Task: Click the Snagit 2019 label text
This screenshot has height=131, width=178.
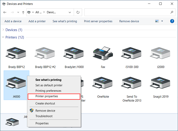Action: point(161,97)
